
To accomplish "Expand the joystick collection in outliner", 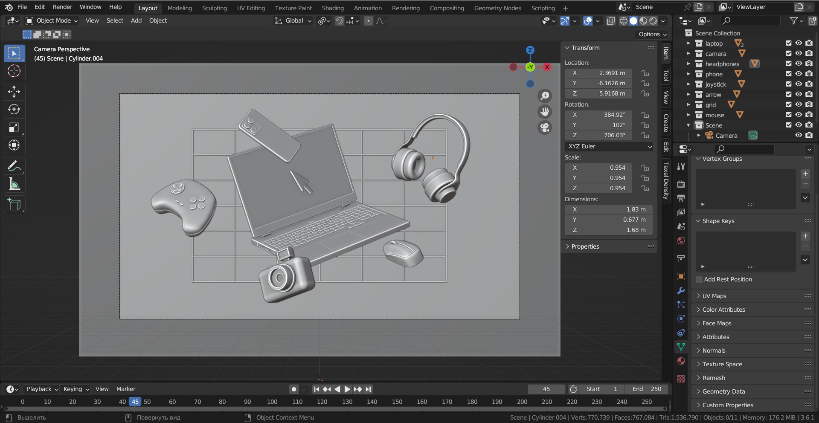I will pos(688,84).
